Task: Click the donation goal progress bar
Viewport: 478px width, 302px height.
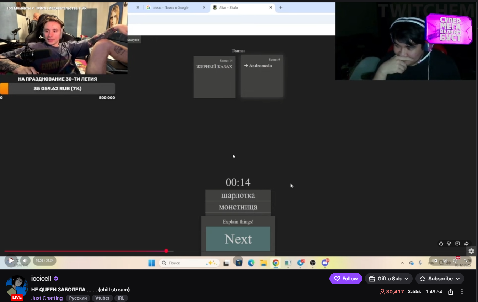Action: 58,89
